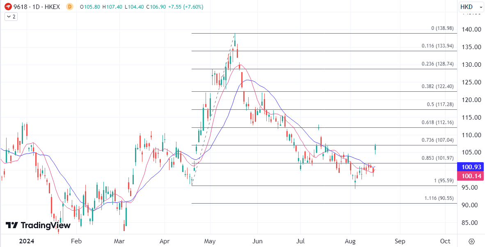
Task: Click the 9618 · 1D · HKEX symbol title
Action: pyautogui.click(x=37, y=7)
